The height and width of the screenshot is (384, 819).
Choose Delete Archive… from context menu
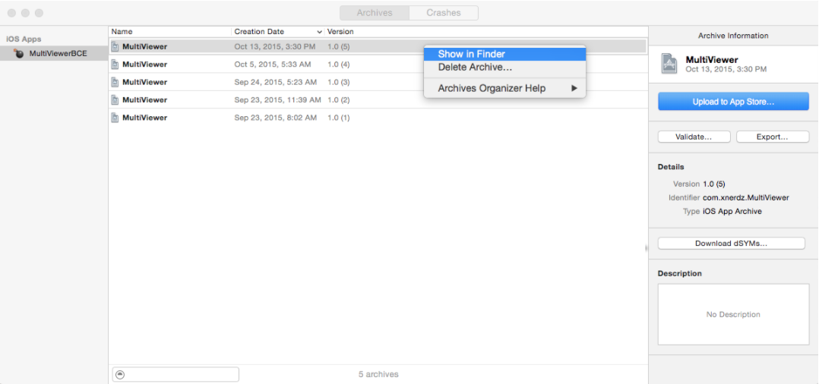(x=504, y=68)
